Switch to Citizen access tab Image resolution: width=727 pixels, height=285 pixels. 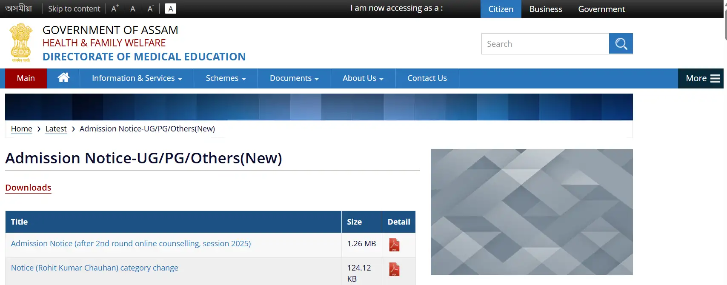point(501,9)
